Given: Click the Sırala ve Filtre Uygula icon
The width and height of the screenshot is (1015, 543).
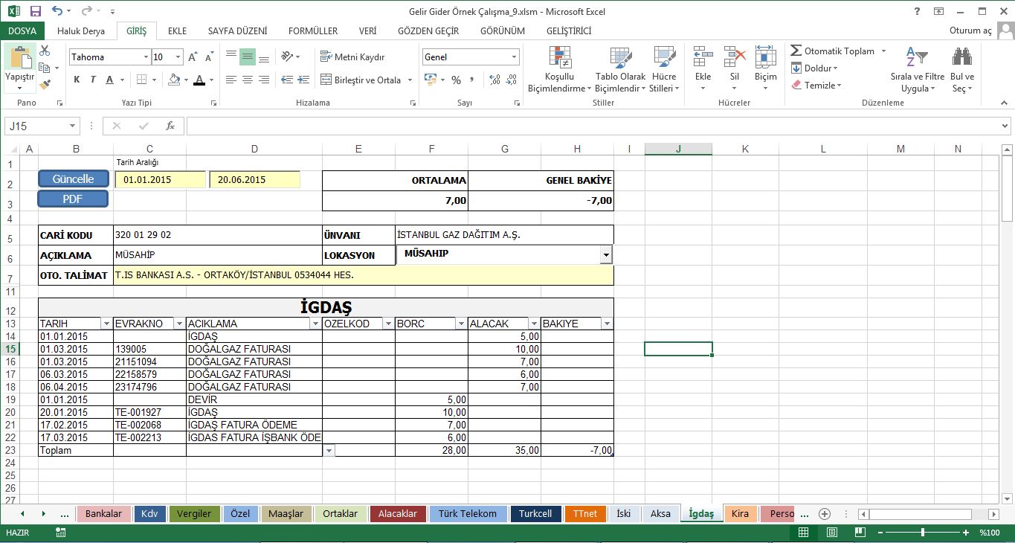Looking at the screenshot, I should 917,58.
